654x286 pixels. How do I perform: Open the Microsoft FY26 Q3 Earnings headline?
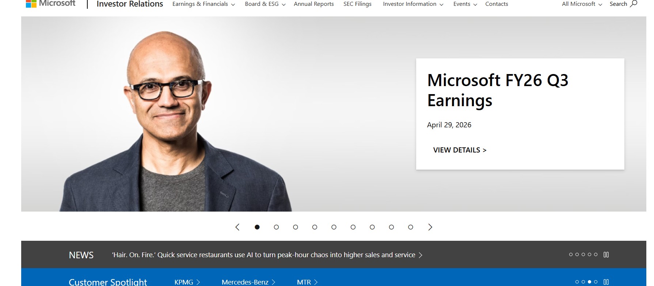pyautogui.click(x=498, y=90)
